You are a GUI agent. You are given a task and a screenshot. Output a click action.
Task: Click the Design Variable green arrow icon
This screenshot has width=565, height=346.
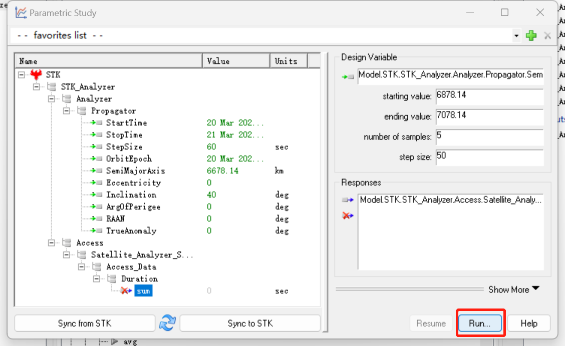pos(348,76)
